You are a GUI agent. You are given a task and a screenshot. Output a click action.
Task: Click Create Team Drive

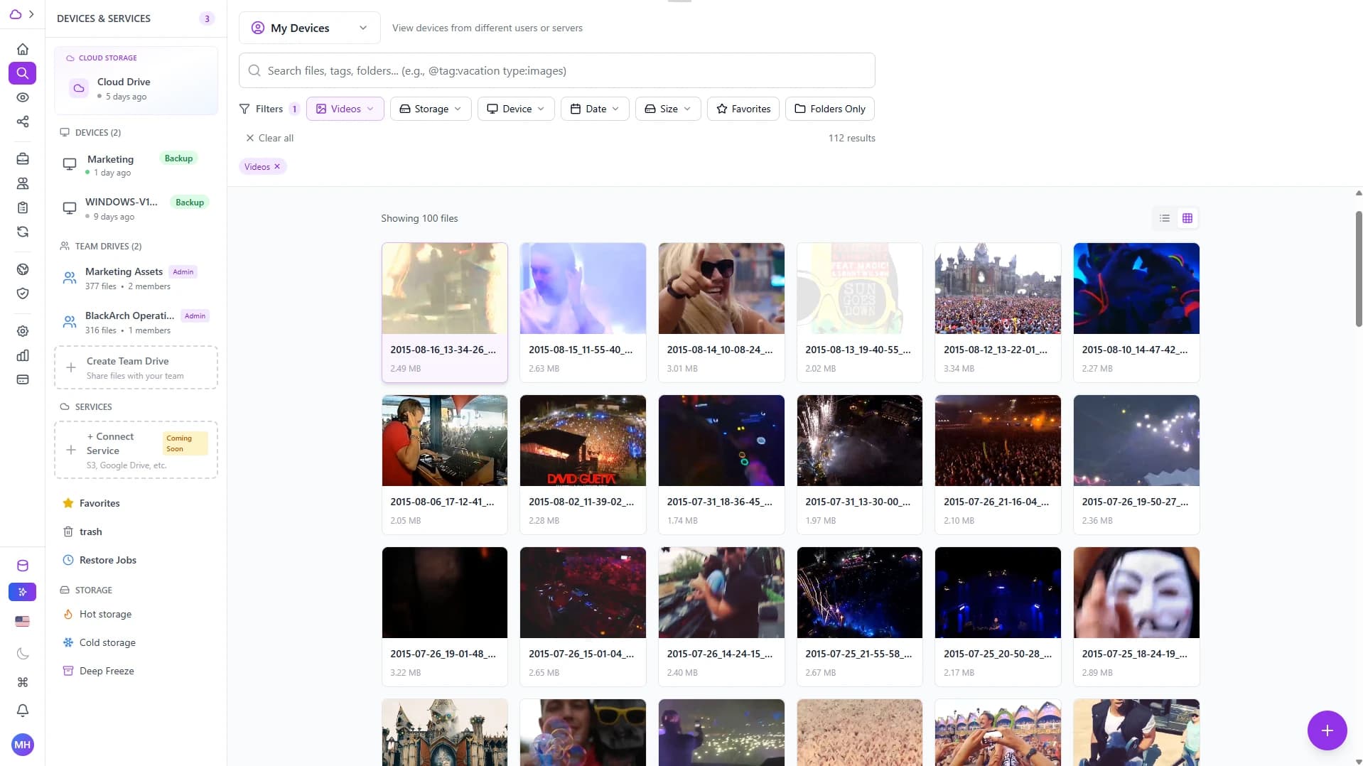click(x=135, y=367)
